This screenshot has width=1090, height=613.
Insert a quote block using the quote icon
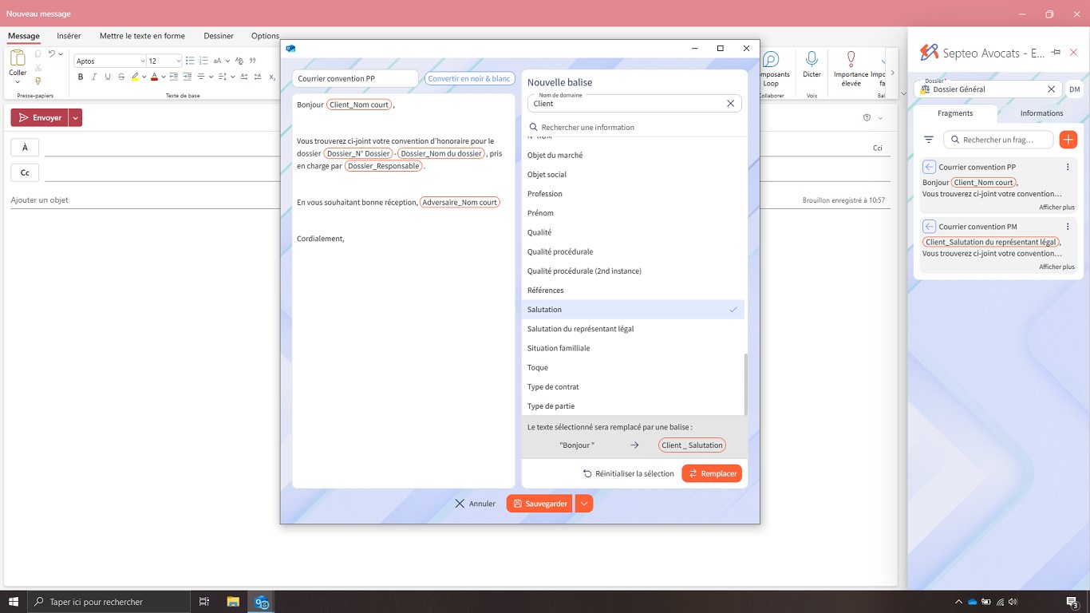[x=253, y=61]
